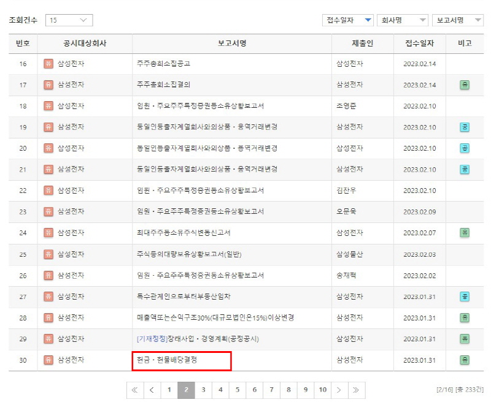Sort by 보고서명 dropdown

point(458,20)
